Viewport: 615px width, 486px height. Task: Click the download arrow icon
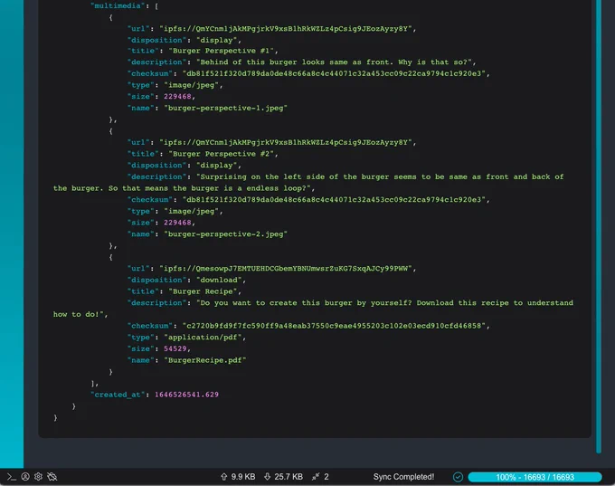[x=267, y=477]
